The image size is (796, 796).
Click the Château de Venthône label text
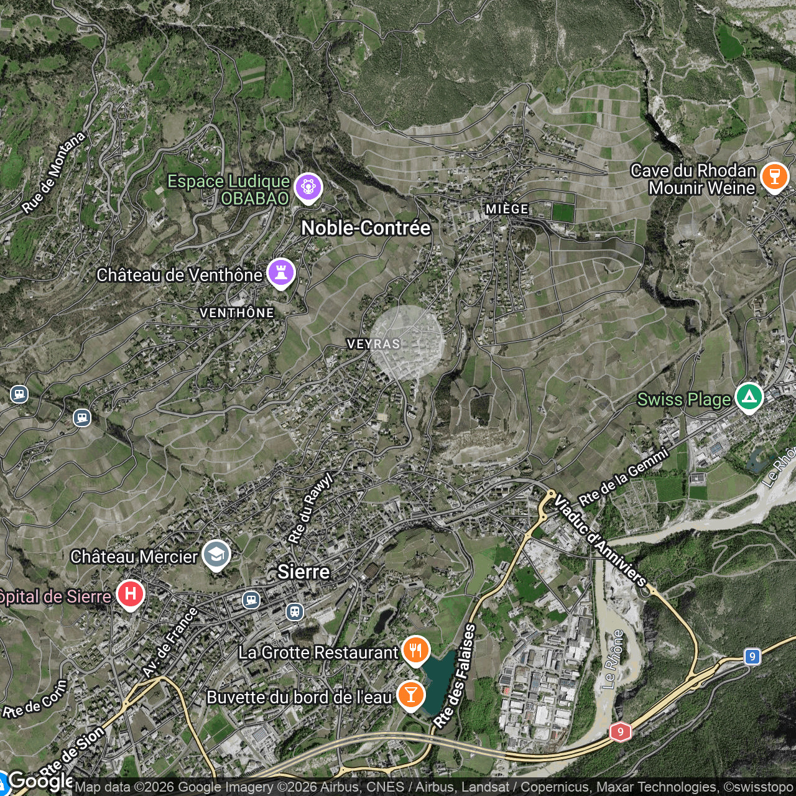[x=180, y=275]
